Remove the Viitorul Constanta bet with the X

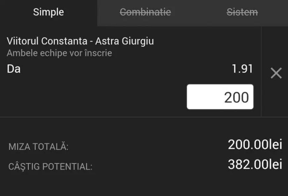pyautogui.click(x=276, y=73)
